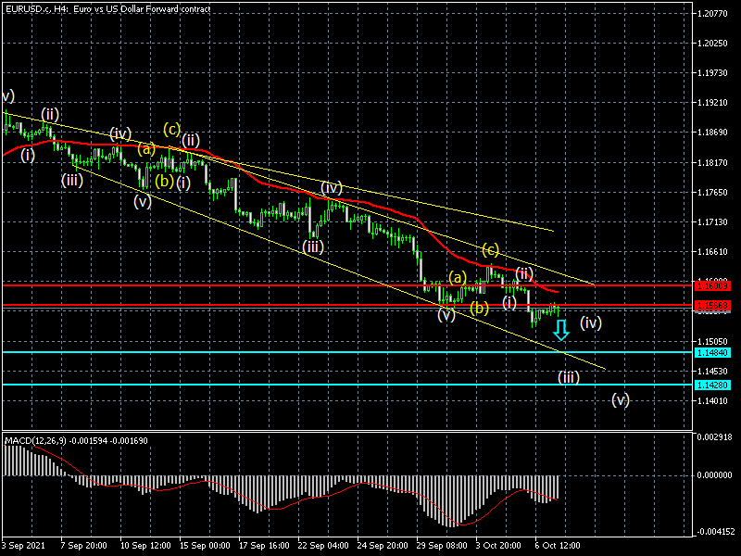Viewport: 741px width, 556px height.
Task: Select the yellow (a) label near 29 Sep
Action: point(457,277)
